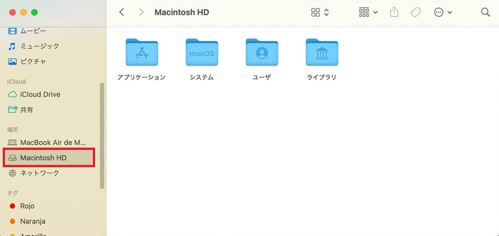The width and height of the screenshot is (499, 236).
Task: Go forward with the right chevron
Action: [x=141, y=12]
